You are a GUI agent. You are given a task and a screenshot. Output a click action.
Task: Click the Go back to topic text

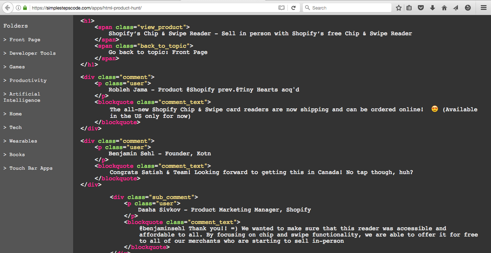158,52
